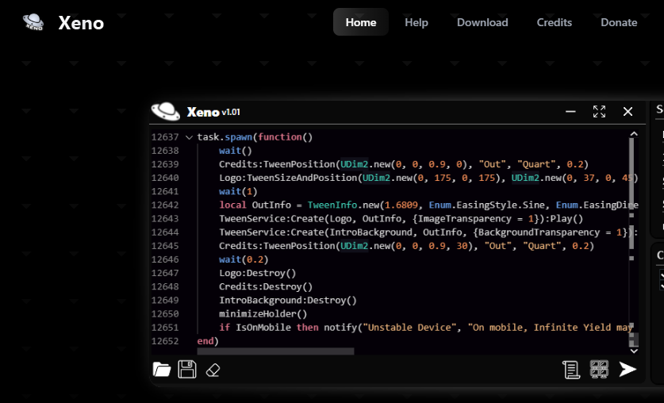664x403 pixels.
Task: Collapse the task.spawn function block on line 12637
Action: tap(189, 137)
